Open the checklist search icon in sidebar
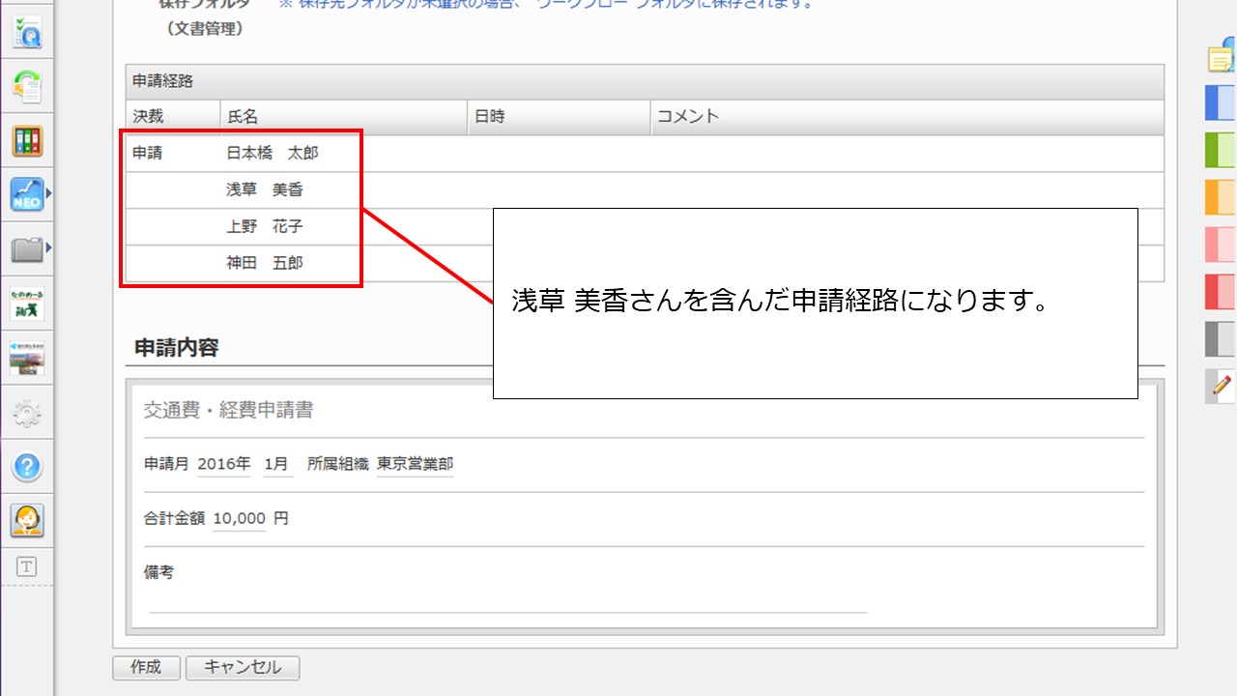 click(x=27, y=33)
